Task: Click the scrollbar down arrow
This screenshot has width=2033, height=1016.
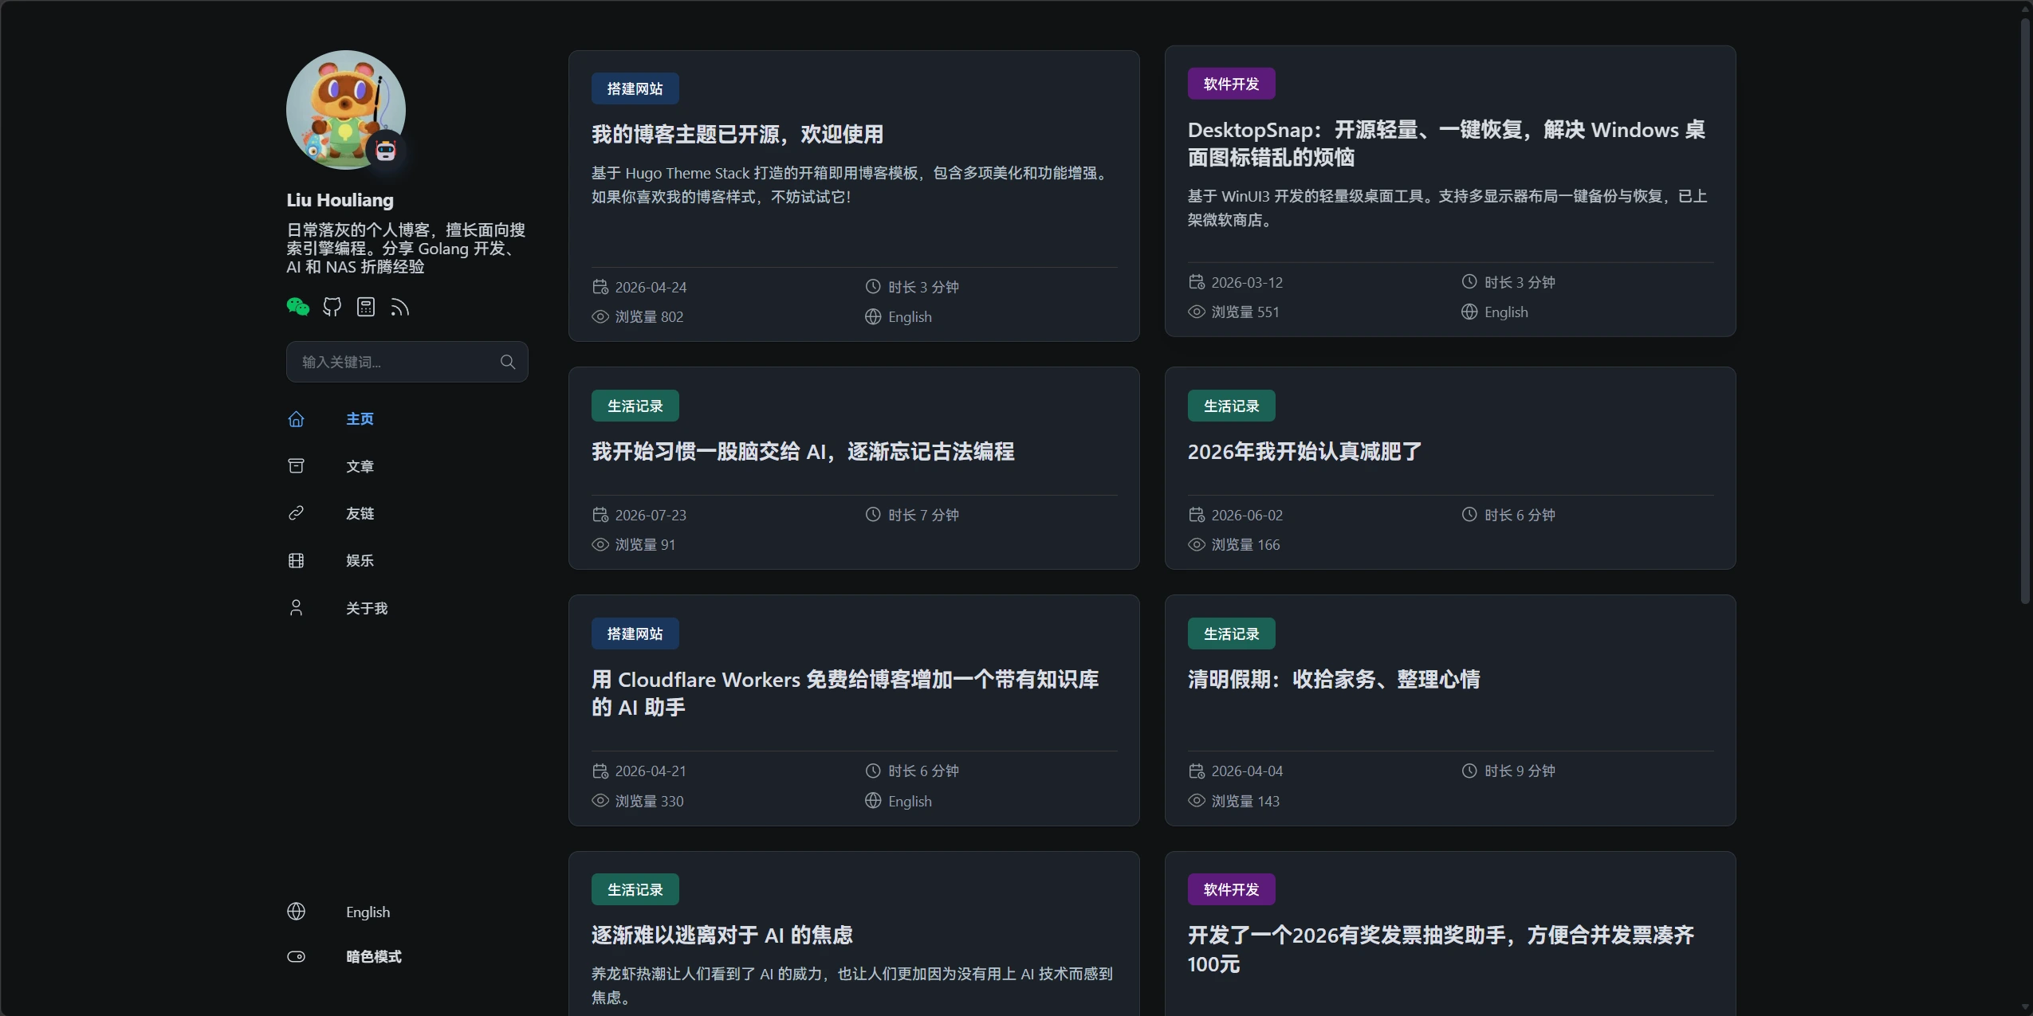Action: 2025,1006
